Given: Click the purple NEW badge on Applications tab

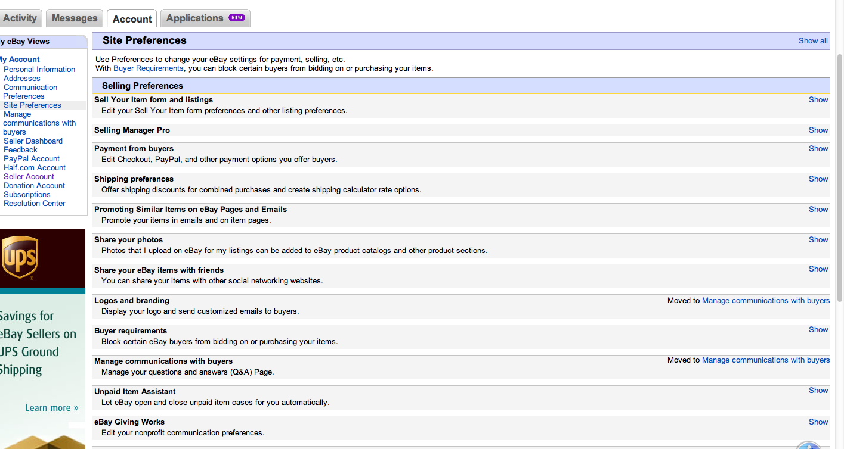Looking at the screenshot, I should click(x=237, y=18).
